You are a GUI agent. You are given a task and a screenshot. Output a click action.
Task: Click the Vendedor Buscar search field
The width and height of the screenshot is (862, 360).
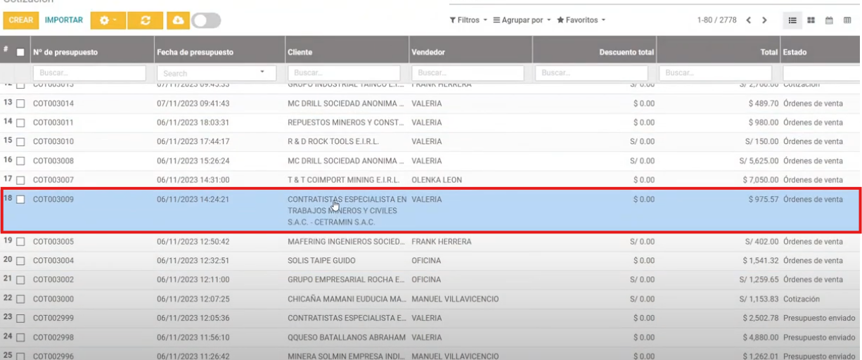coord(468,73)
